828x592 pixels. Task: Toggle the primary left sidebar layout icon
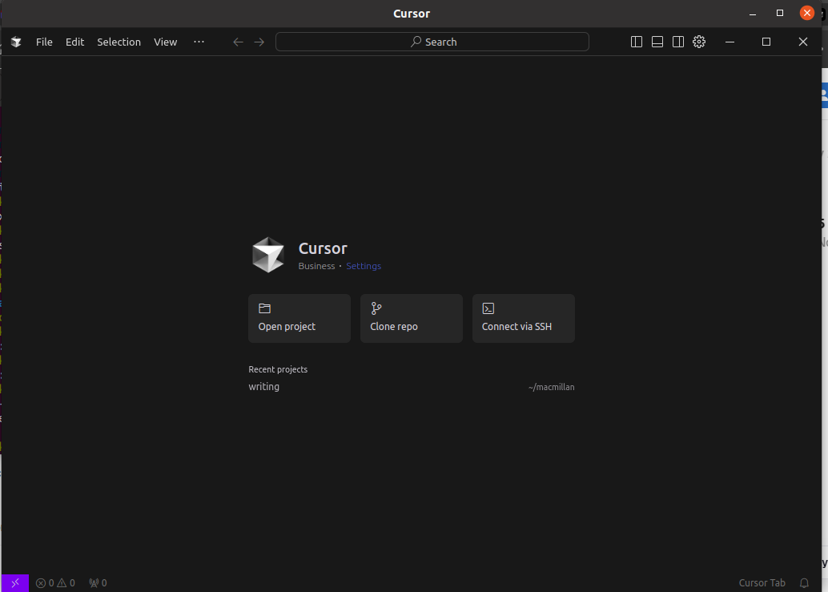(637, 42)
